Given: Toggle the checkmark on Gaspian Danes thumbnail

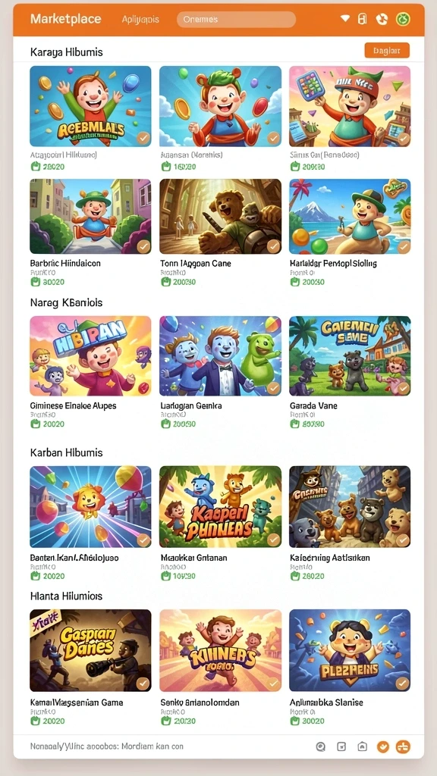Looking at the screenshot, I should [x=143, y=684].
